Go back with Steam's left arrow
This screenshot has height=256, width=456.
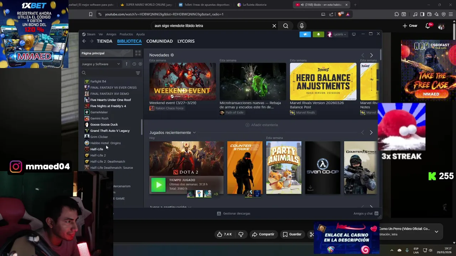[x=84, y=41]
